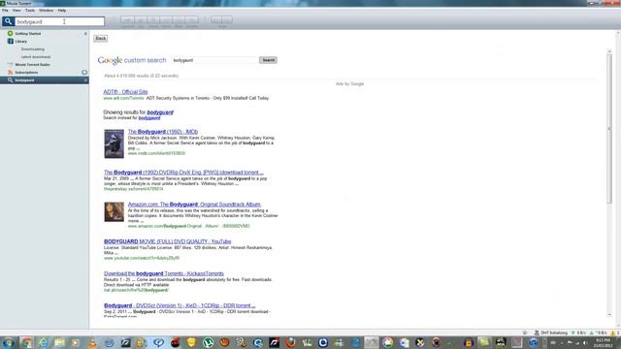The image size is (621, 349).
Task: Click the upload speed indicator in status bar
Action: point(599,333)
